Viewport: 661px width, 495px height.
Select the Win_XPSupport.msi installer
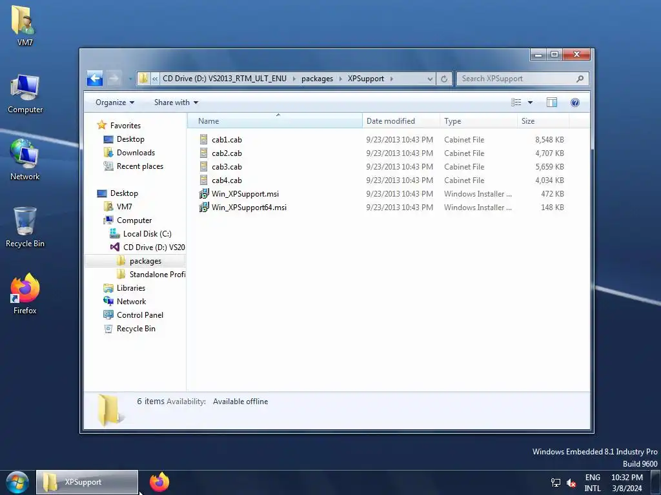(245, 193)
